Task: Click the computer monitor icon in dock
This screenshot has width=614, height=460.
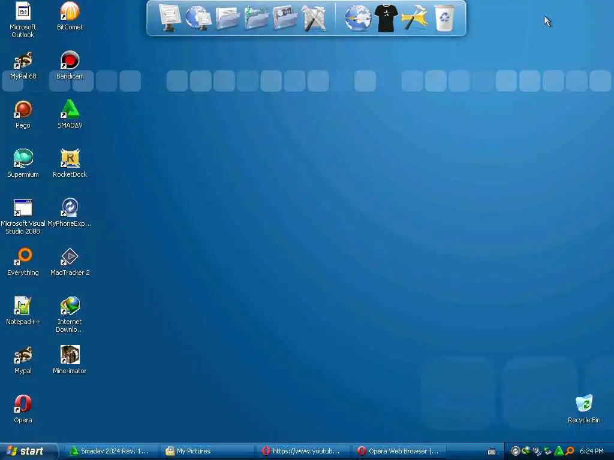Action: click(x=170, y=17)
